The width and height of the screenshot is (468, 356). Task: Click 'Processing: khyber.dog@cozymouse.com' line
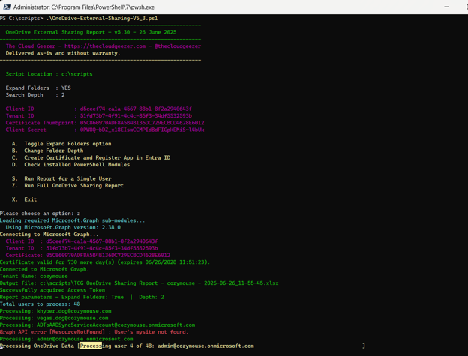point(55,311)
